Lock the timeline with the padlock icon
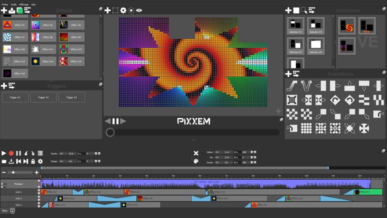Viewport: 387px width, 218px height. [x=33, y=161]
